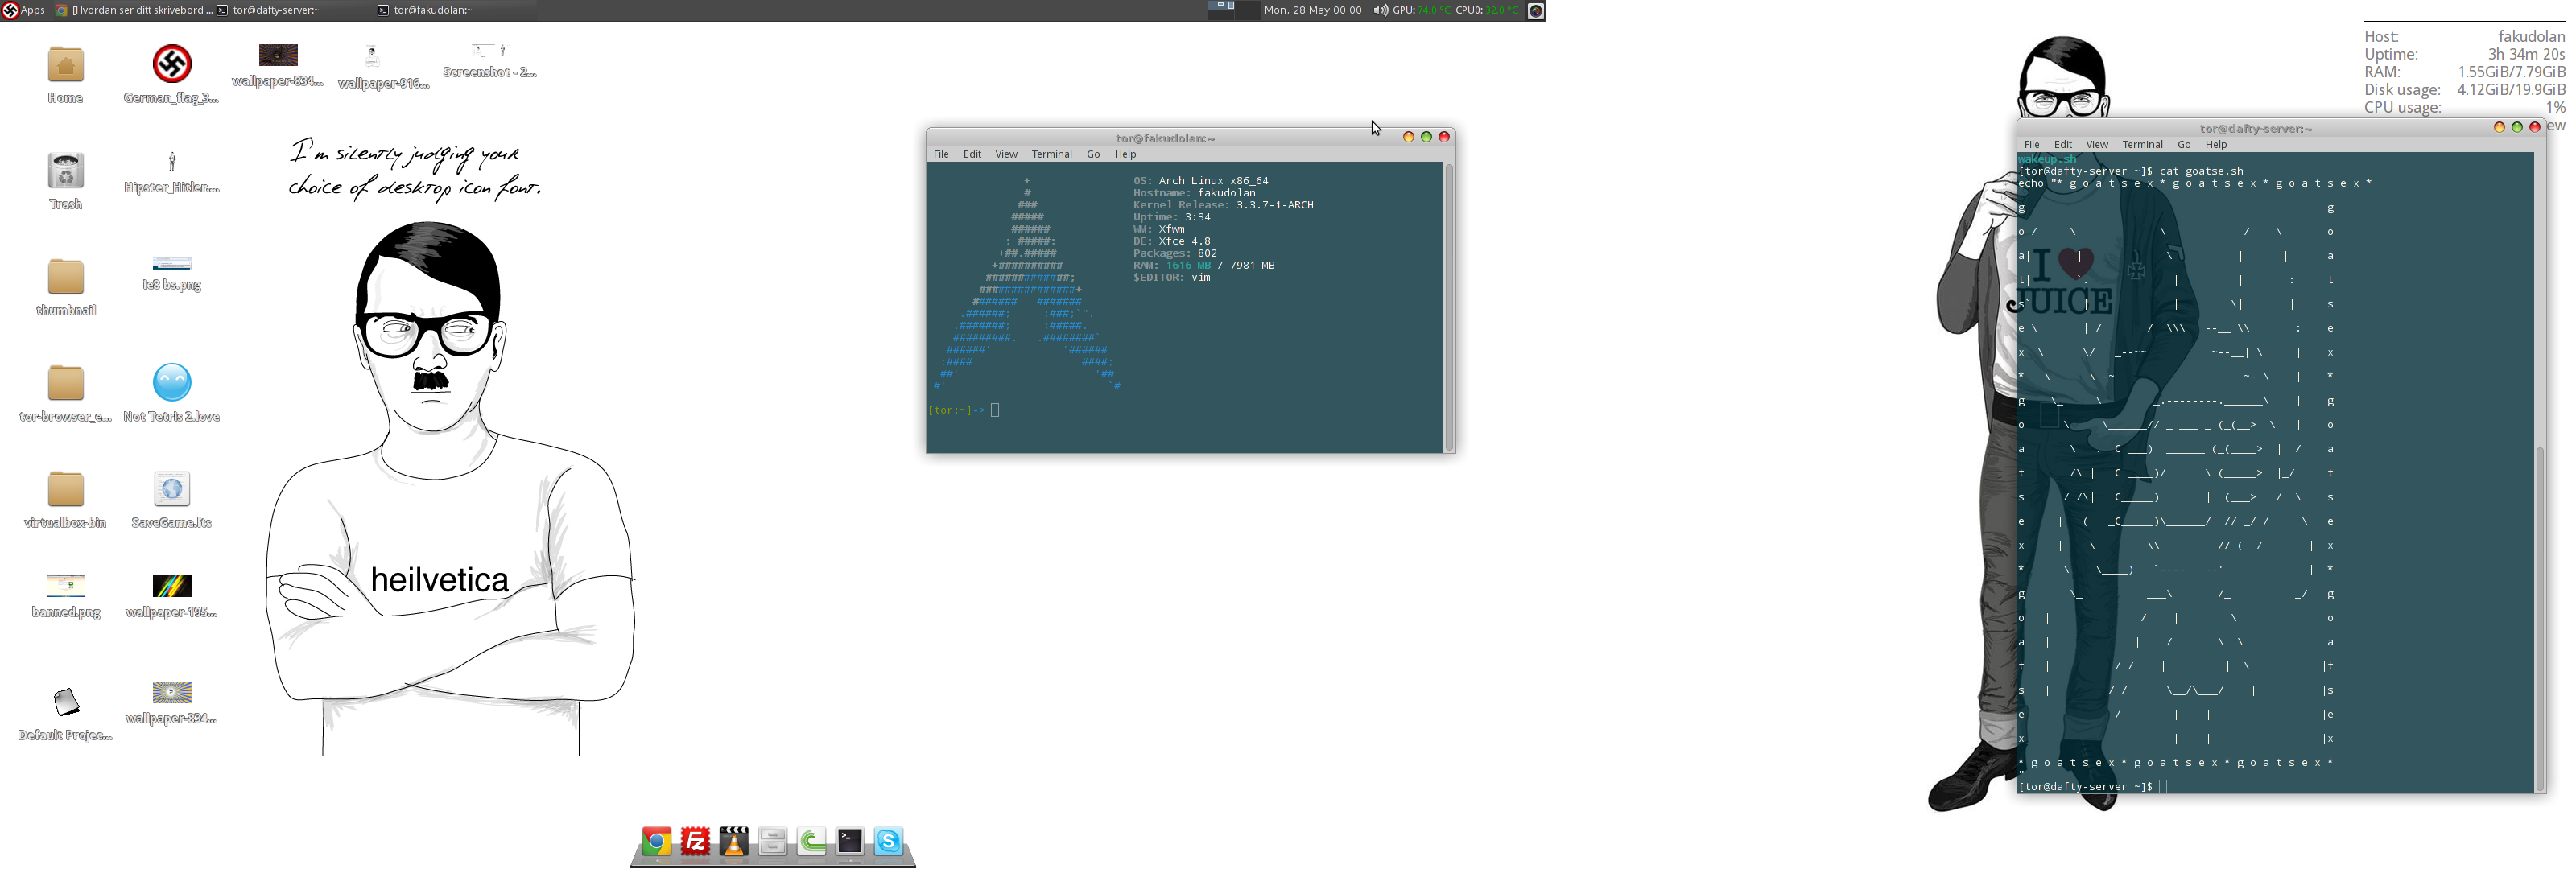
Task: Open Help menu in dafty-server terminal
Action: (x=2216, y=144)
